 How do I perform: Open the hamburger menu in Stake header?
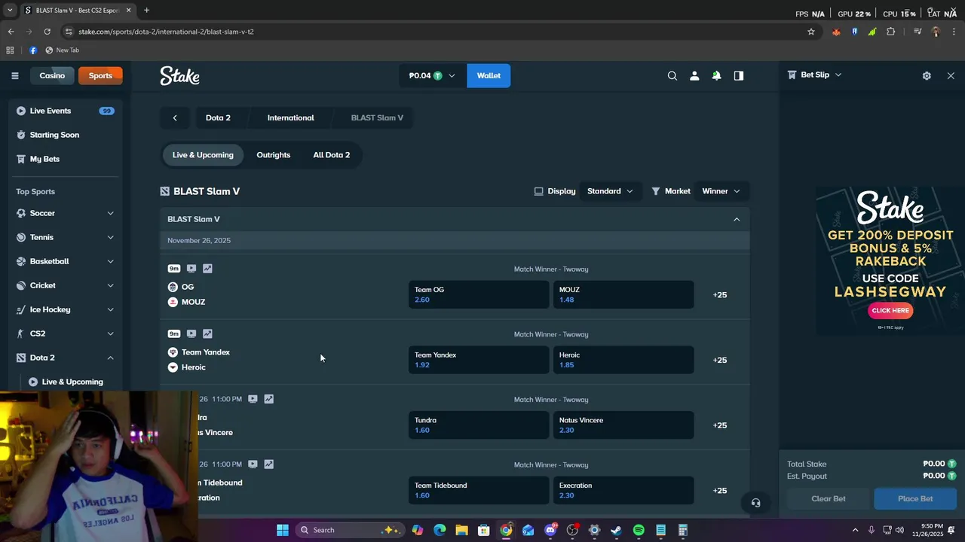pos(14,75)
